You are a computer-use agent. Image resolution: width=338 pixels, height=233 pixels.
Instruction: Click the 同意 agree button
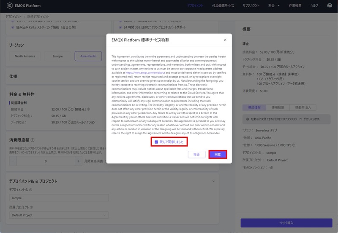pyautogui.click(x=218, y=154)
